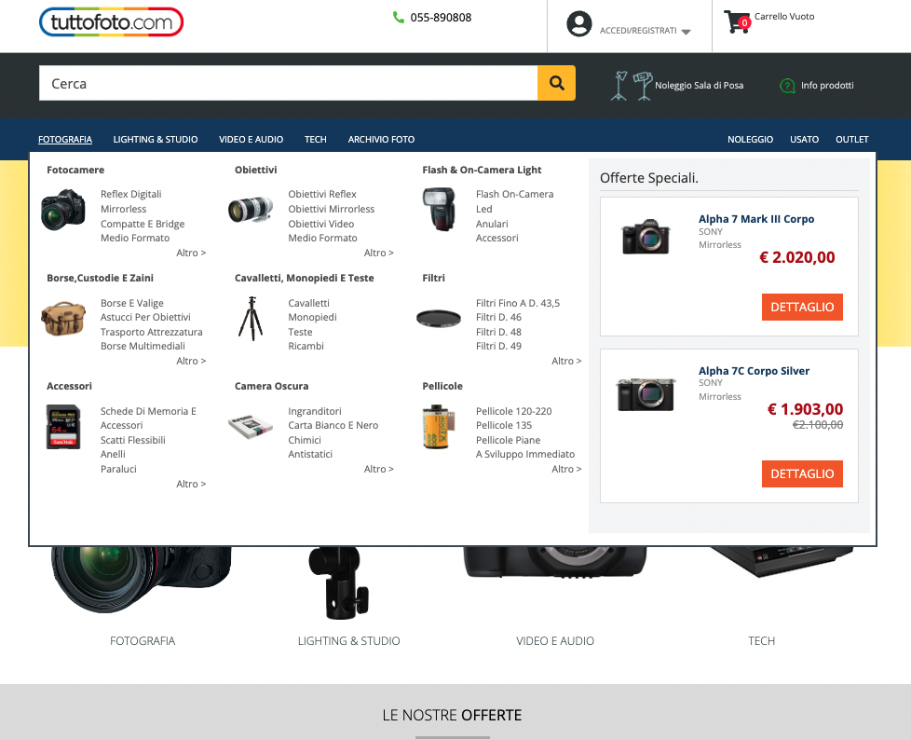The height and width of the screenshot is (740, 911).
Task: Click Dettaglio for Alpha 7C Corpo Silver
Action: point(802,473)
